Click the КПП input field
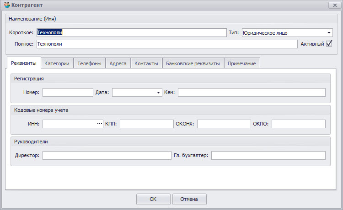Viewport: 343px width, 210px height. point(146,124)
